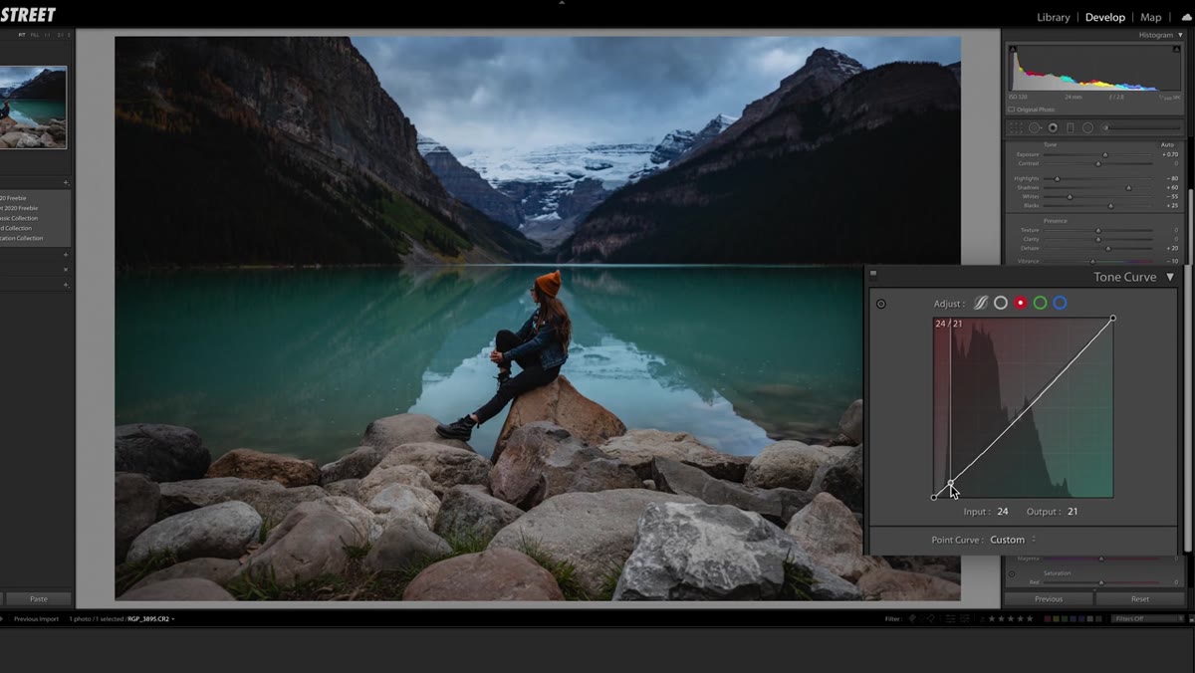The height and width of the screenshot is (673, 1195).
Task: Switch curve to the green channel
Action: coord(1040,303)
